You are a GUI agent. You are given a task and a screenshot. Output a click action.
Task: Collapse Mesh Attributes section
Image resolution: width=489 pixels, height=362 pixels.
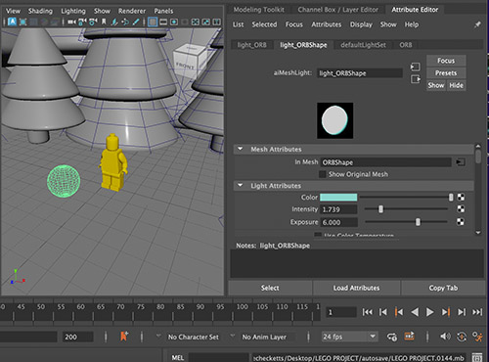pyautogui.click(x=241, y=149)
